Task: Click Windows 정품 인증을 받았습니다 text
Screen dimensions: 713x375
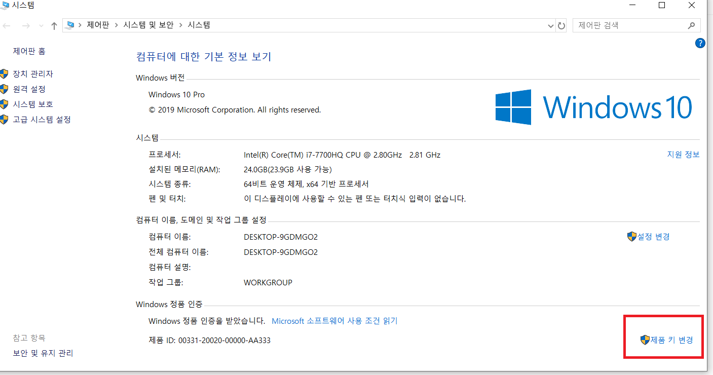Action: tap(207, 321)
